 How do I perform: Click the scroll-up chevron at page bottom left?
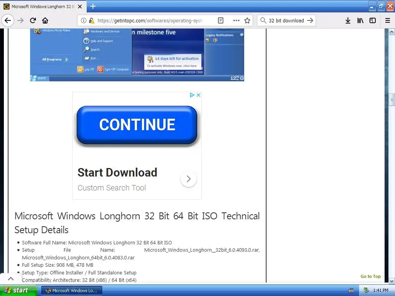[x=10, y=279]
